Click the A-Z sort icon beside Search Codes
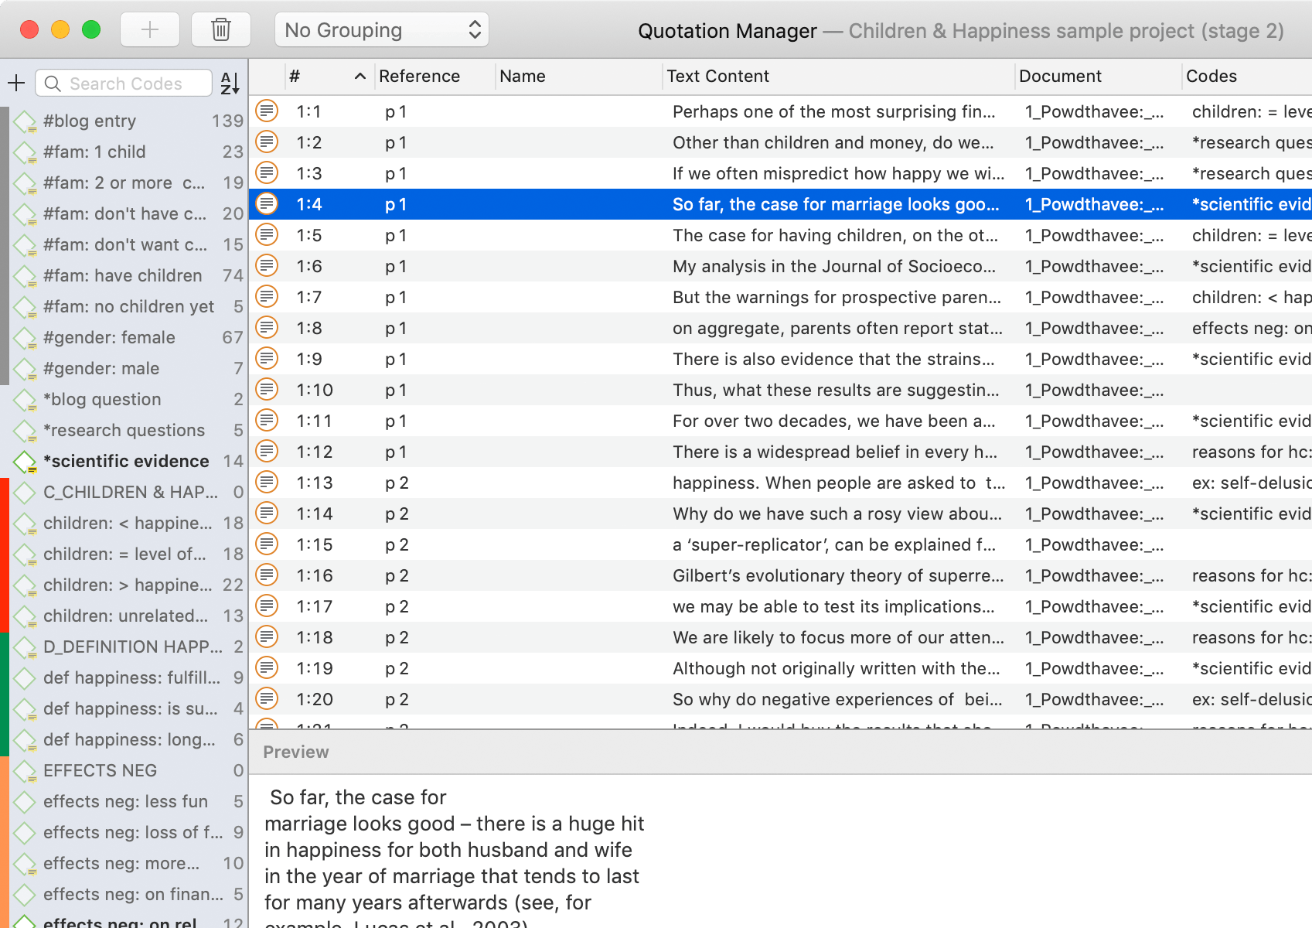This screenshot has height=928, width=1312. pos(228,83)
